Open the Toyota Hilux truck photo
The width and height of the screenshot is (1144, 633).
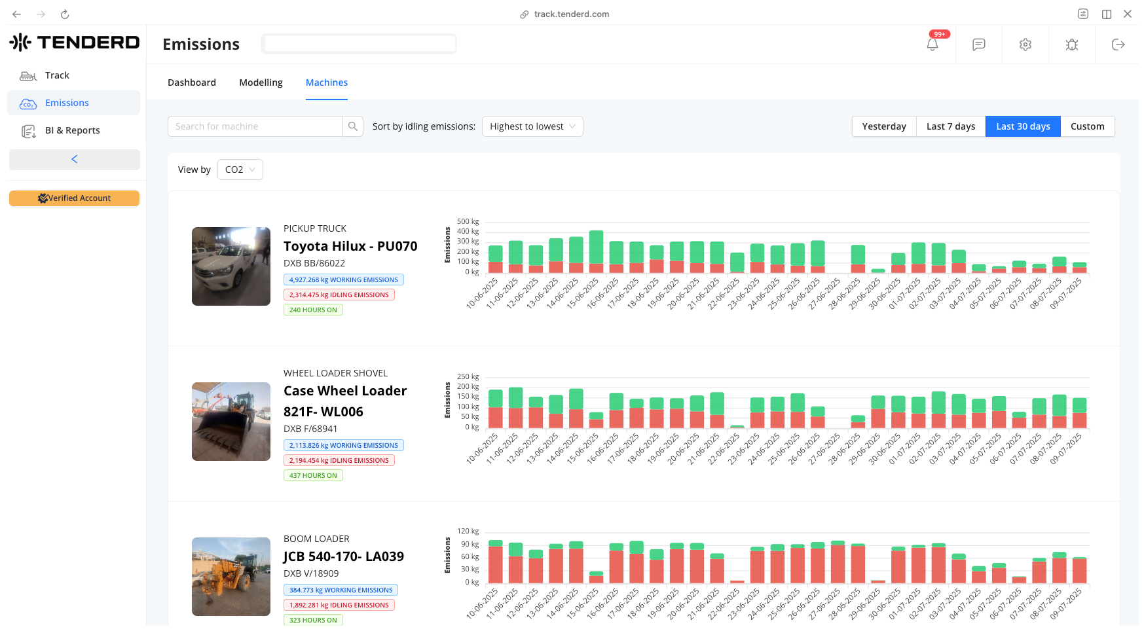231,266
